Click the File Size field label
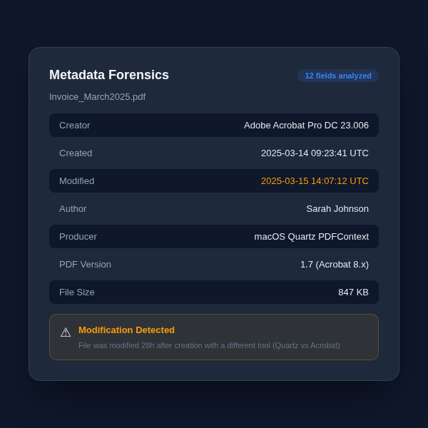428x428 pixels. pos(77,292)
